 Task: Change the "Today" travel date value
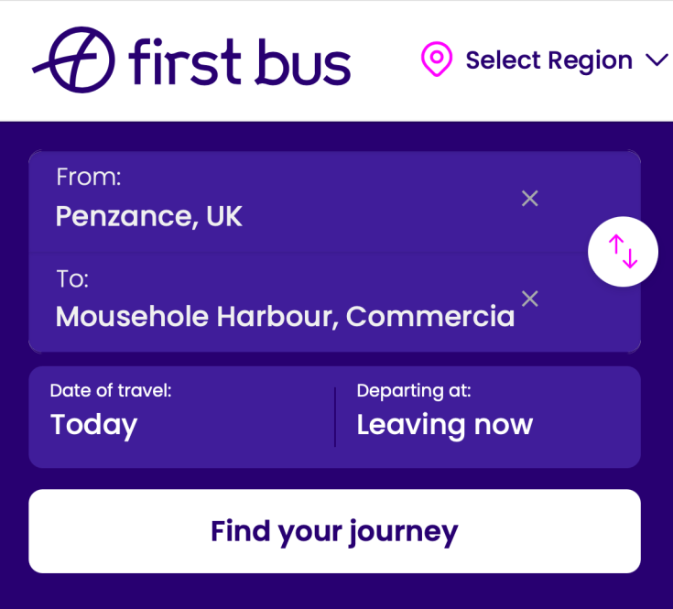[x=93, y=425]
